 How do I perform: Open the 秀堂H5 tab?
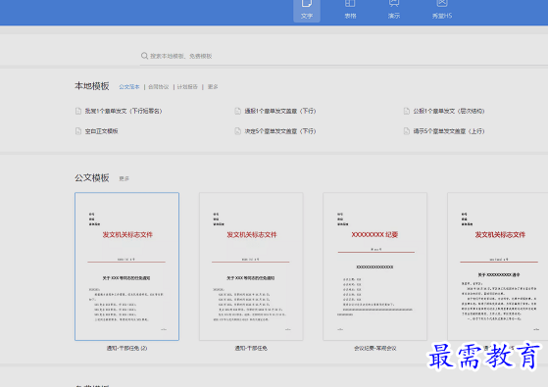[x=442, y=10]
